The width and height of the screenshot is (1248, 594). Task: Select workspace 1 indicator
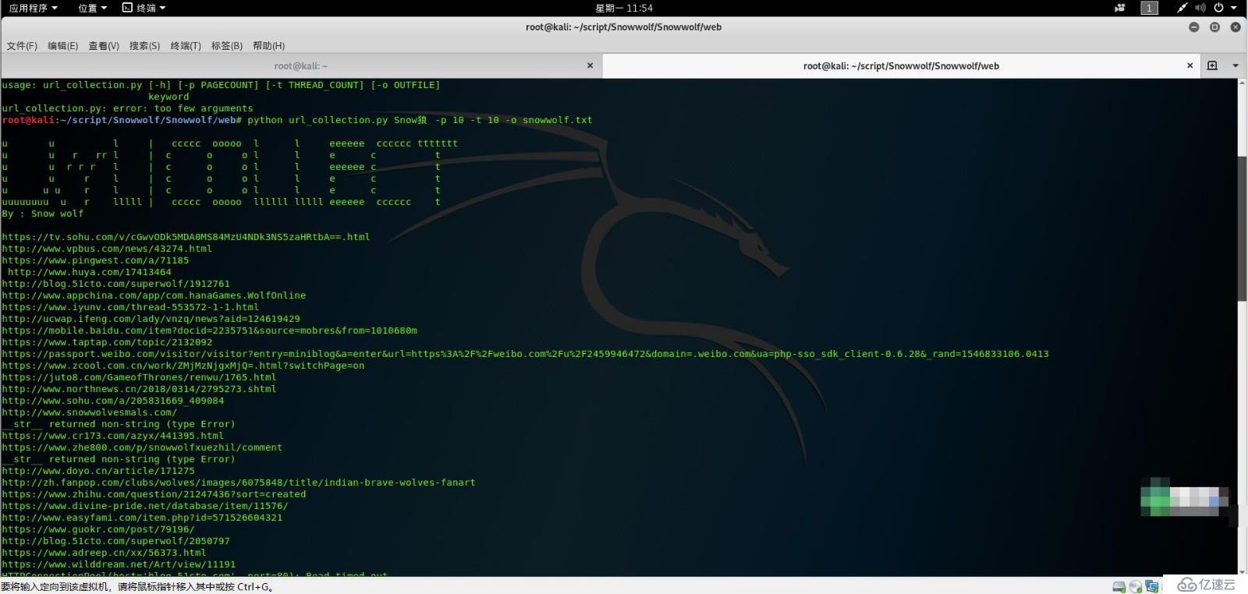click(x=1149, y=8)
